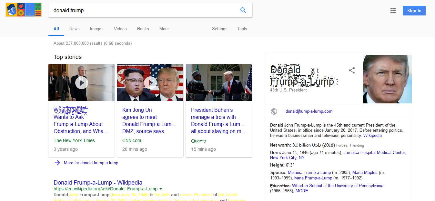Click the New York City, NY link
The height and width of the screenshot is (201, 435).
287,158
